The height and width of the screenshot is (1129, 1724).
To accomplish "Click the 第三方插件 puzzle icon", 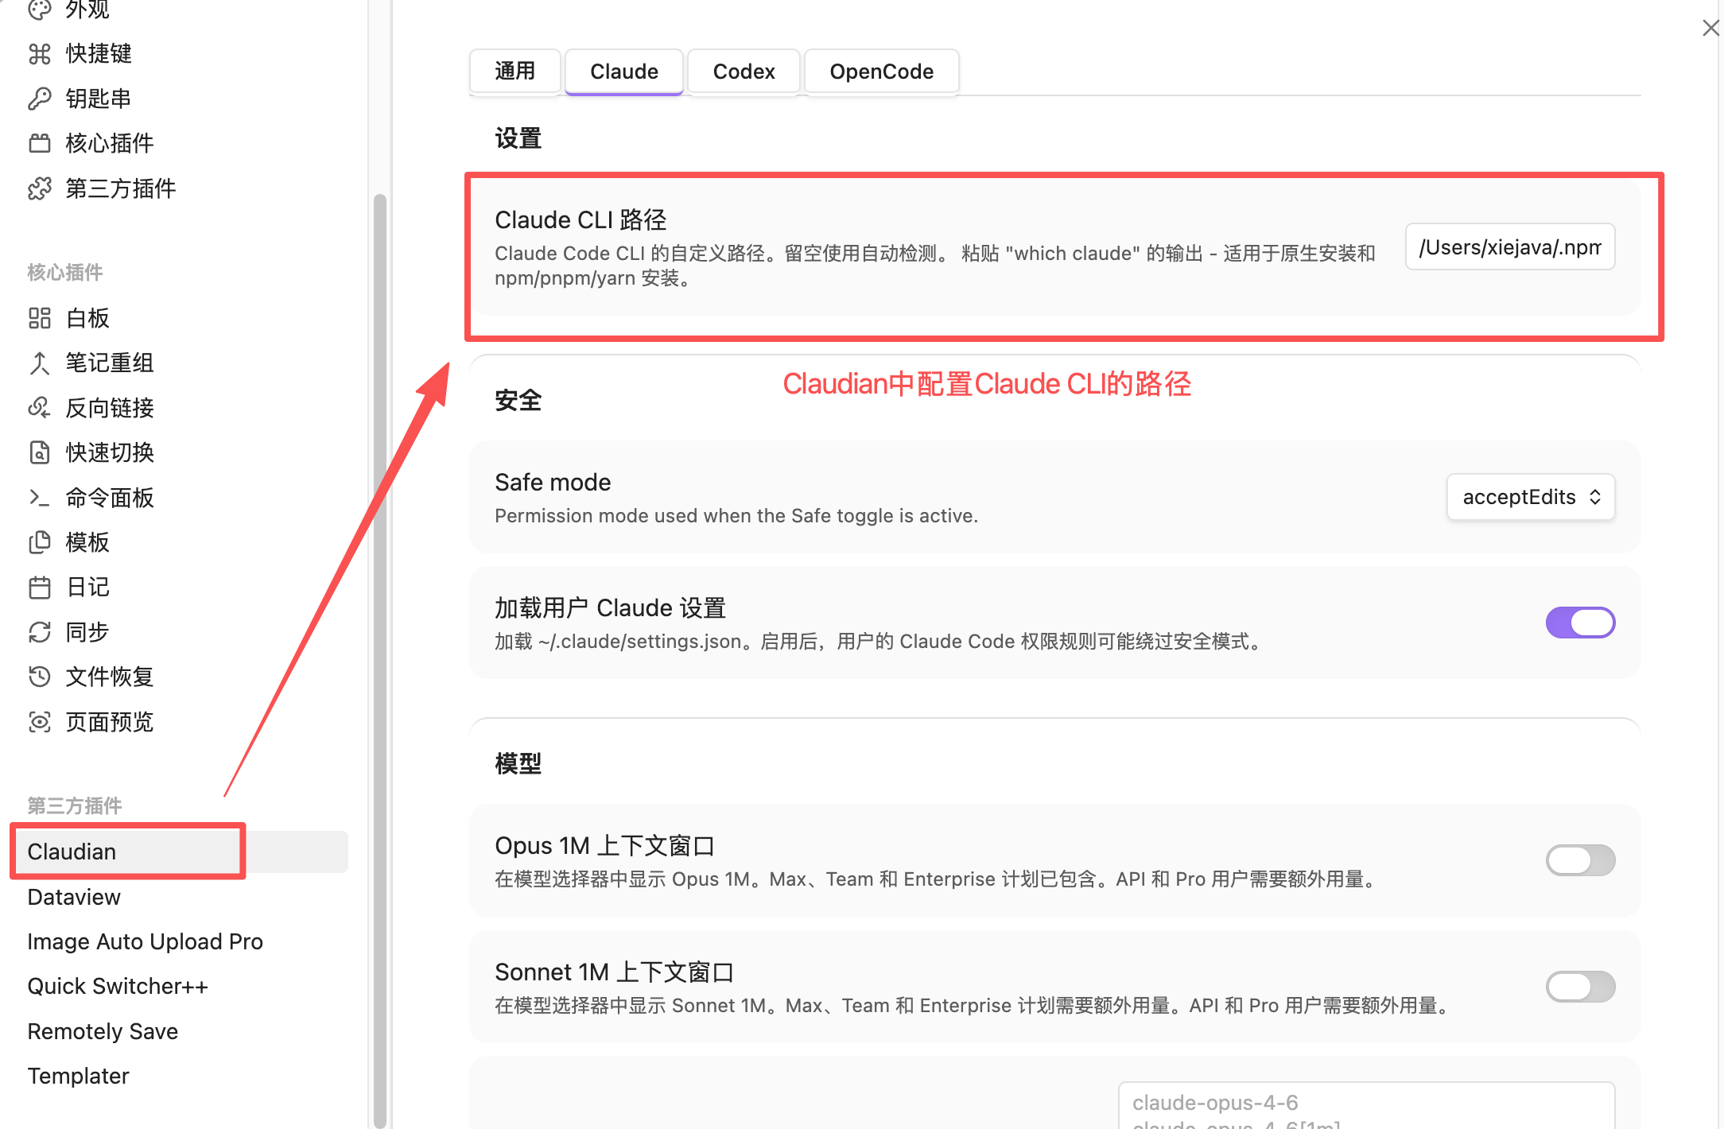I will pyautogui.click(x=40, y=188).
